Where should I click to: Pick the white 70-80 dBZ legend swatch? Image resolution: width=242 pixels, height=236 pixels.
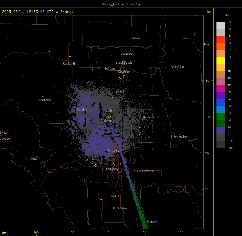pos(221,26)
